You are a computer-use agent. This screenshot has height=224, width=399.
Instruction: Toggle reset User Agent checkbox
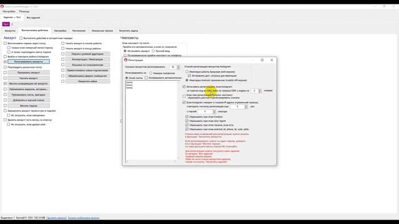(x=187, y=121)
